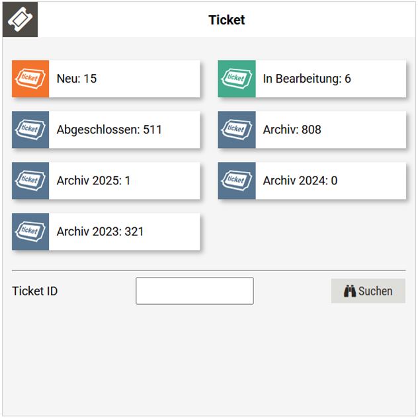Click the Archiv 2024 ticket icon
Screen dimensions: 418x419
[x=237, y=180]
